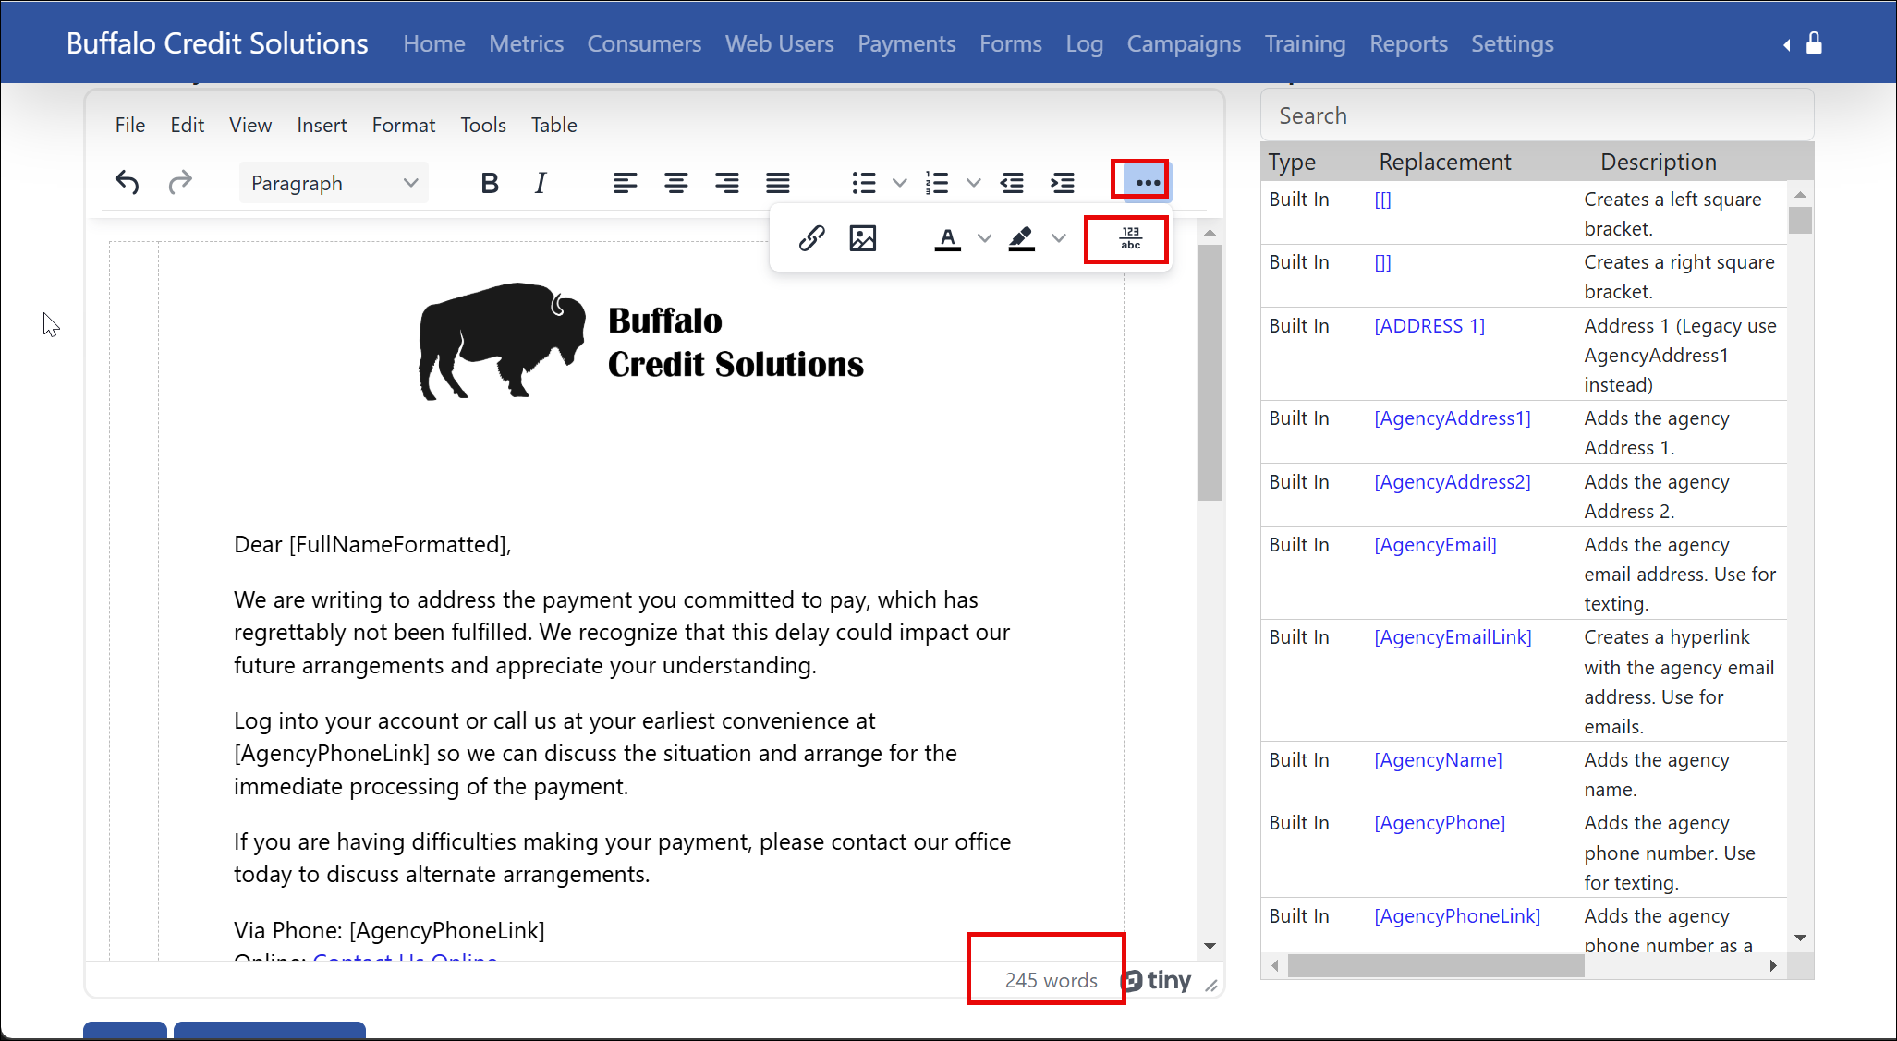Click the word count icon

coord(1130,238)
